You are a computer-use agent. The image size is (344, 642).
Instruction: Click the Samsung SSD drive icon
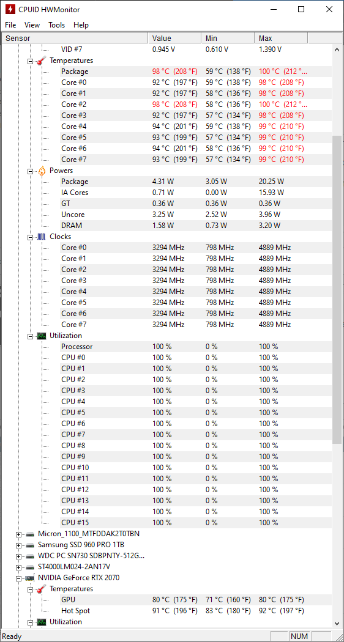(30, 545)
